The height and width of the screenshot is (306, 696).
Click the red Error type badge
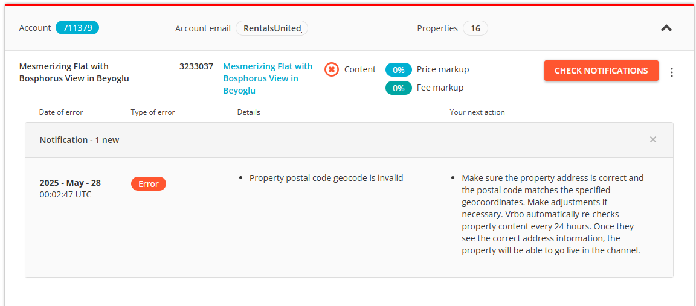(148, 184)
